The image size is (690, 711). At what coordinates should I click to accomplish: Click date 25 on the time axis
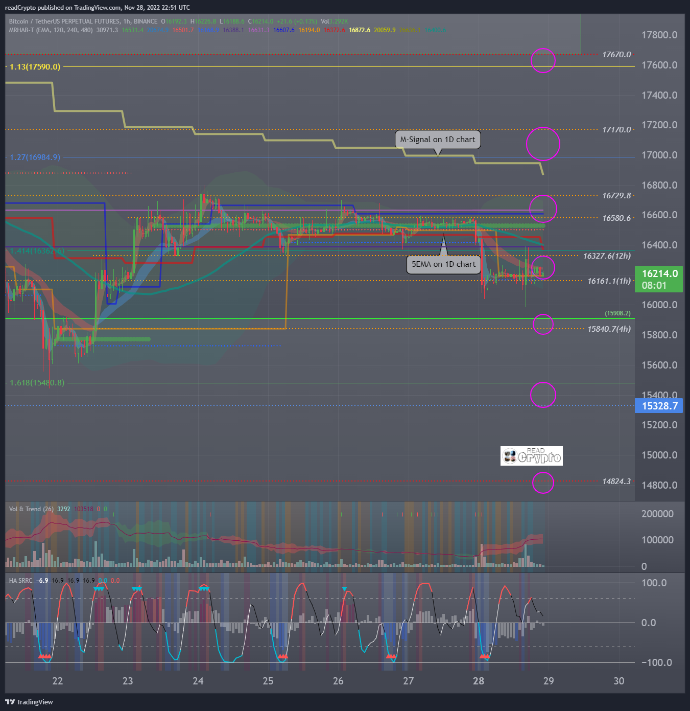[x=268, y=681]
